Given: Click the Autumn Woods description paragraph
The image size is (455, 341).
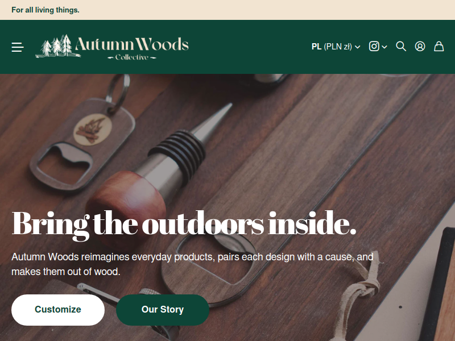Looking at the screenshot, I should tap(192, 264).
